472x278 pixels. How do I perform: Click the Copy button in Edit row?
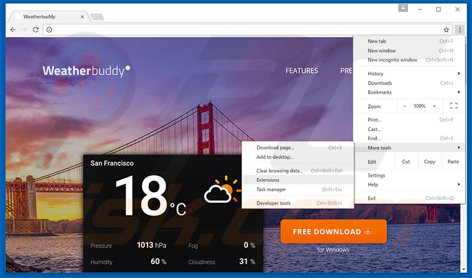(x=430, y=162)
